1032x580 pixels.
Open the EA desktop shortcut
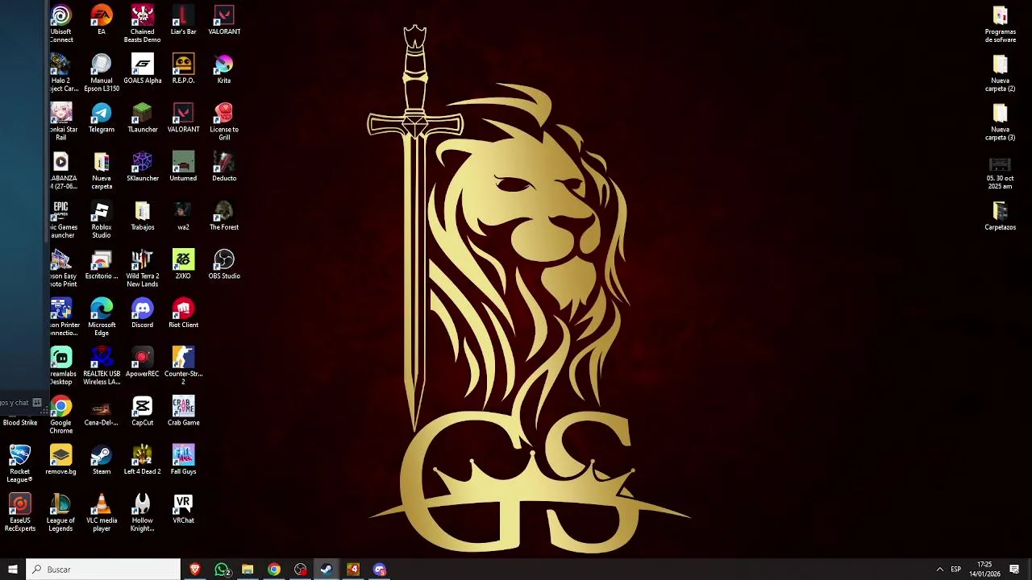click(x=102, y=20)
